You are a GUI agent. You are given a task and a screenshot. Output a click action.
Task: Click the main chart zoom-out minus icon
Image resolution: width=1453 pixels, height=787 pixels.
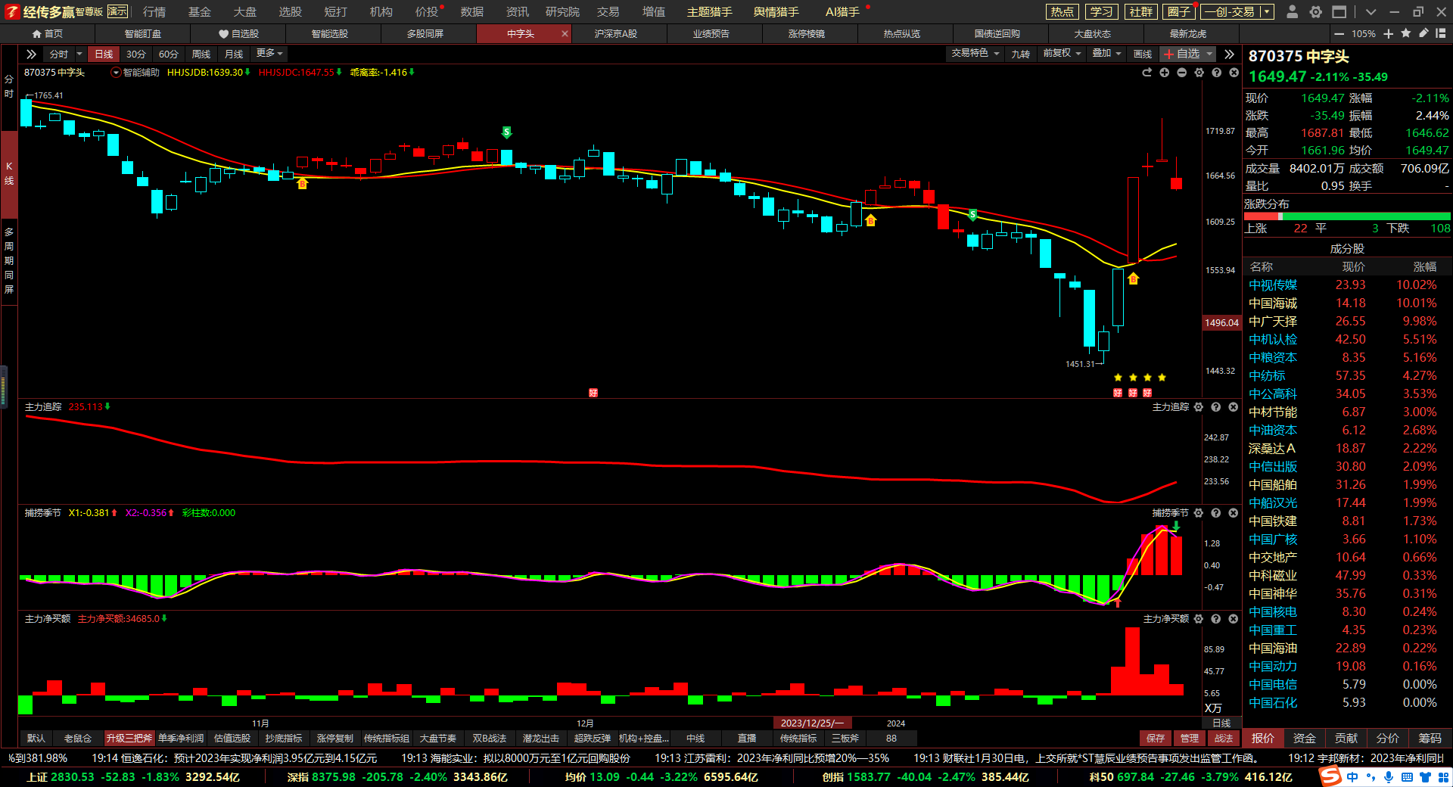1181,73
